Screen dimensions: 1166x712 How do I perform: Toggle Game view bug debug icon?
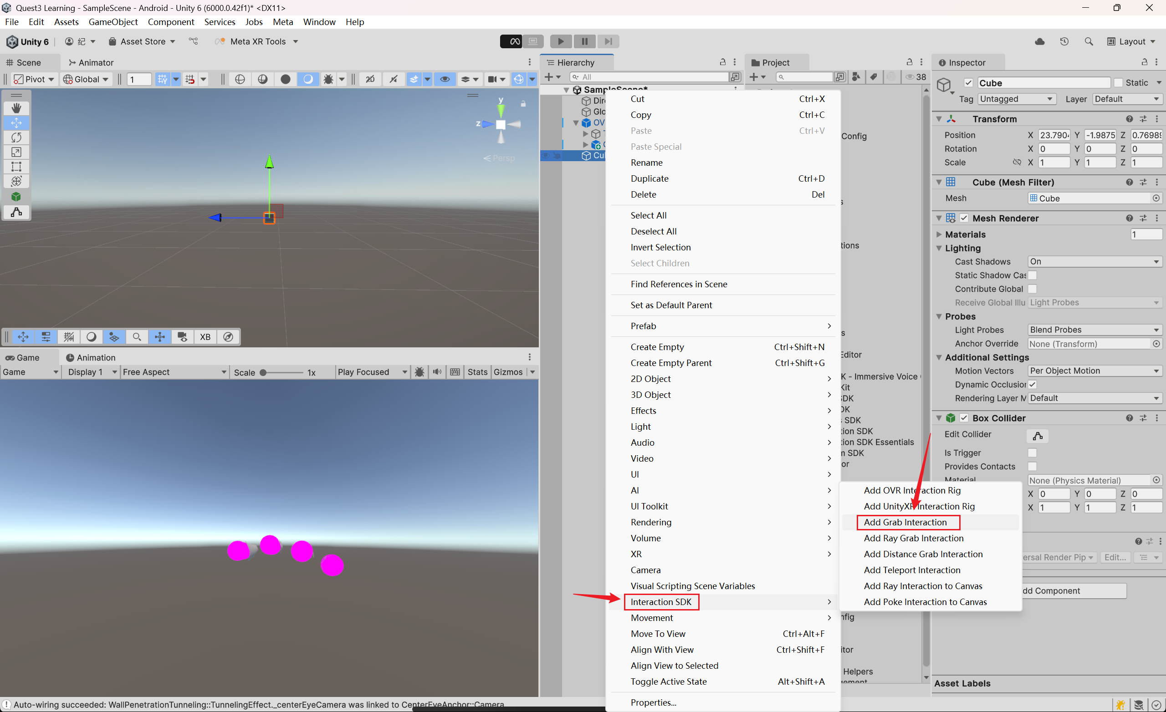click(x=419, y=372)
